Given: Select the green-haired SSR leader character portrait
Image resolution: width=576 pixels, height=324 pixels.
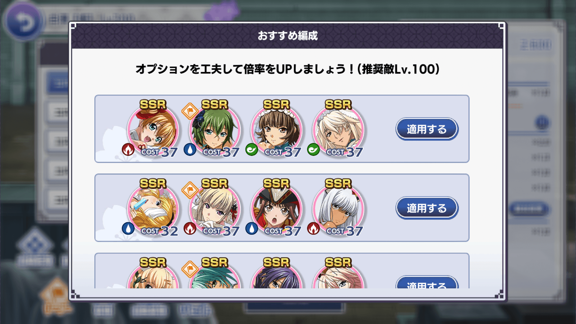Looking at the screenshot, I should (x=215, y=129).
